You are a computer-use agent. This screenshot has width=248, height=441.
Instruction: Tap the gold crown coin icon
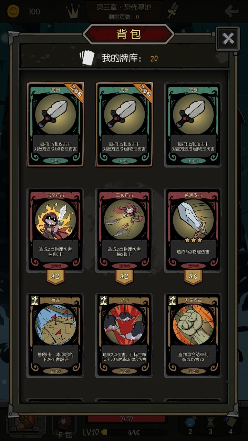tap(14, 11)
